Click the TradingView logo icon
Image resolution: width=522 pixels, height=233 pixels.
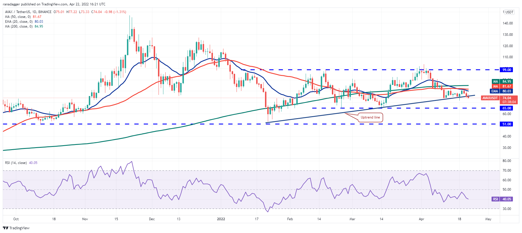click(x=5, y=228)
